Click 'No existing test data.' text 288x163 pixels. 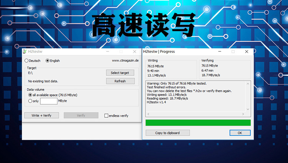43,81
